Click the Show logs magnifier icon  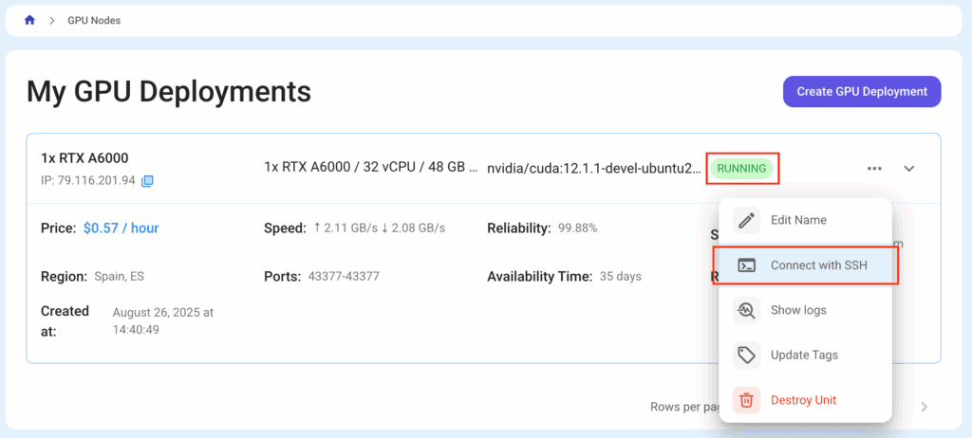pyautogui.click(x=747, y=310)
